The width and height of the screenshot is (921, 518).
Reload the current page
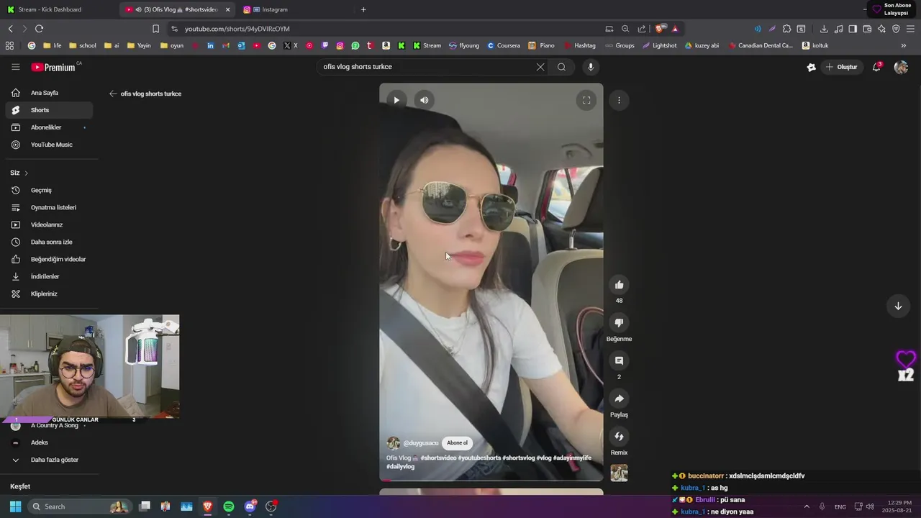(x=39, y=29)
